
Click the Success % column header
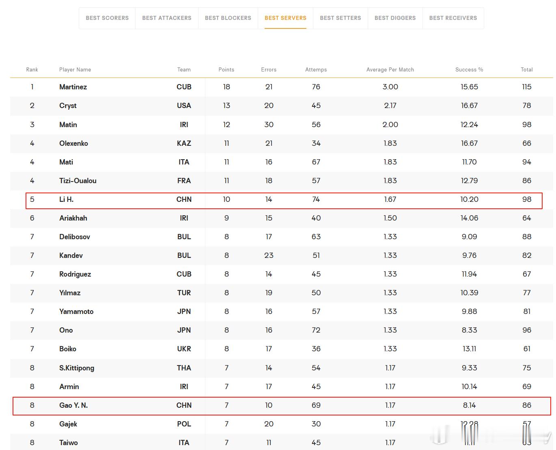point(469,69)
